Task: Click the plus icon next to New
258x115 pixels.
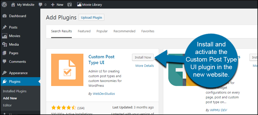Action: click(x=53, y=5)
